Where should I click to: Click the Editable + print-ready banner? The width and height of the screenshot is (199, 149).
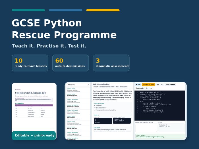34,135
